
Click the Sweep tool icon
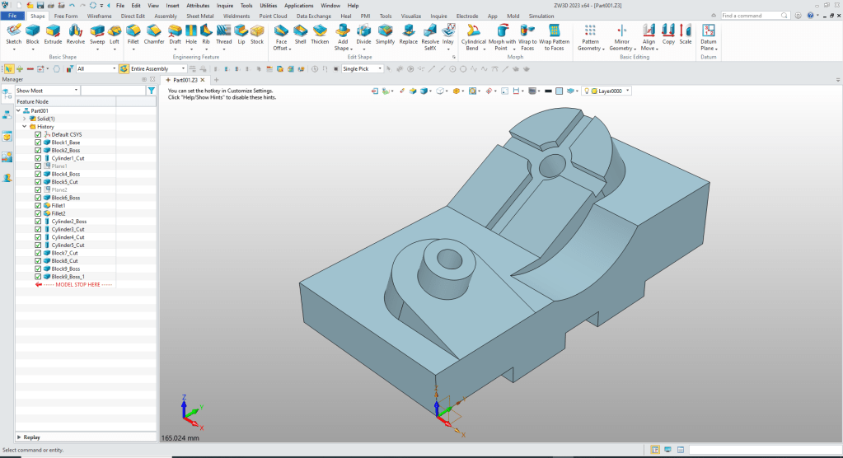[97, 31]
